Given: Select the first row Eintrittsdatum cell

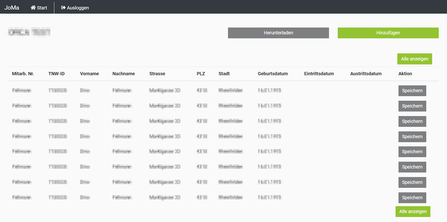Looking at the screenshot, I should click(319, 91).
